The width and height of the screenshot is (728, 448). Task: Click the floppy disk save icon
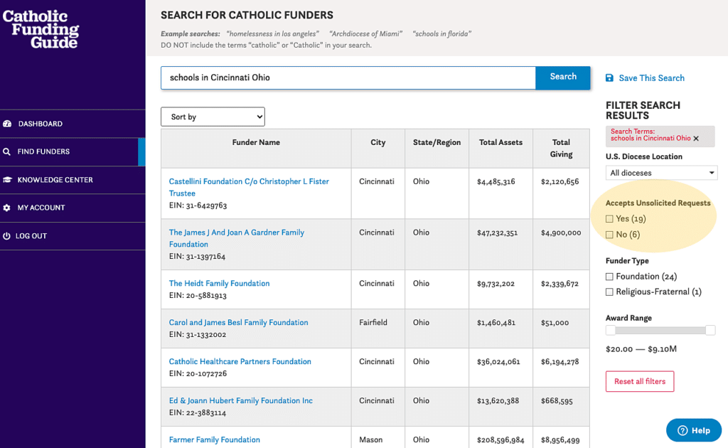coord(609,78)
